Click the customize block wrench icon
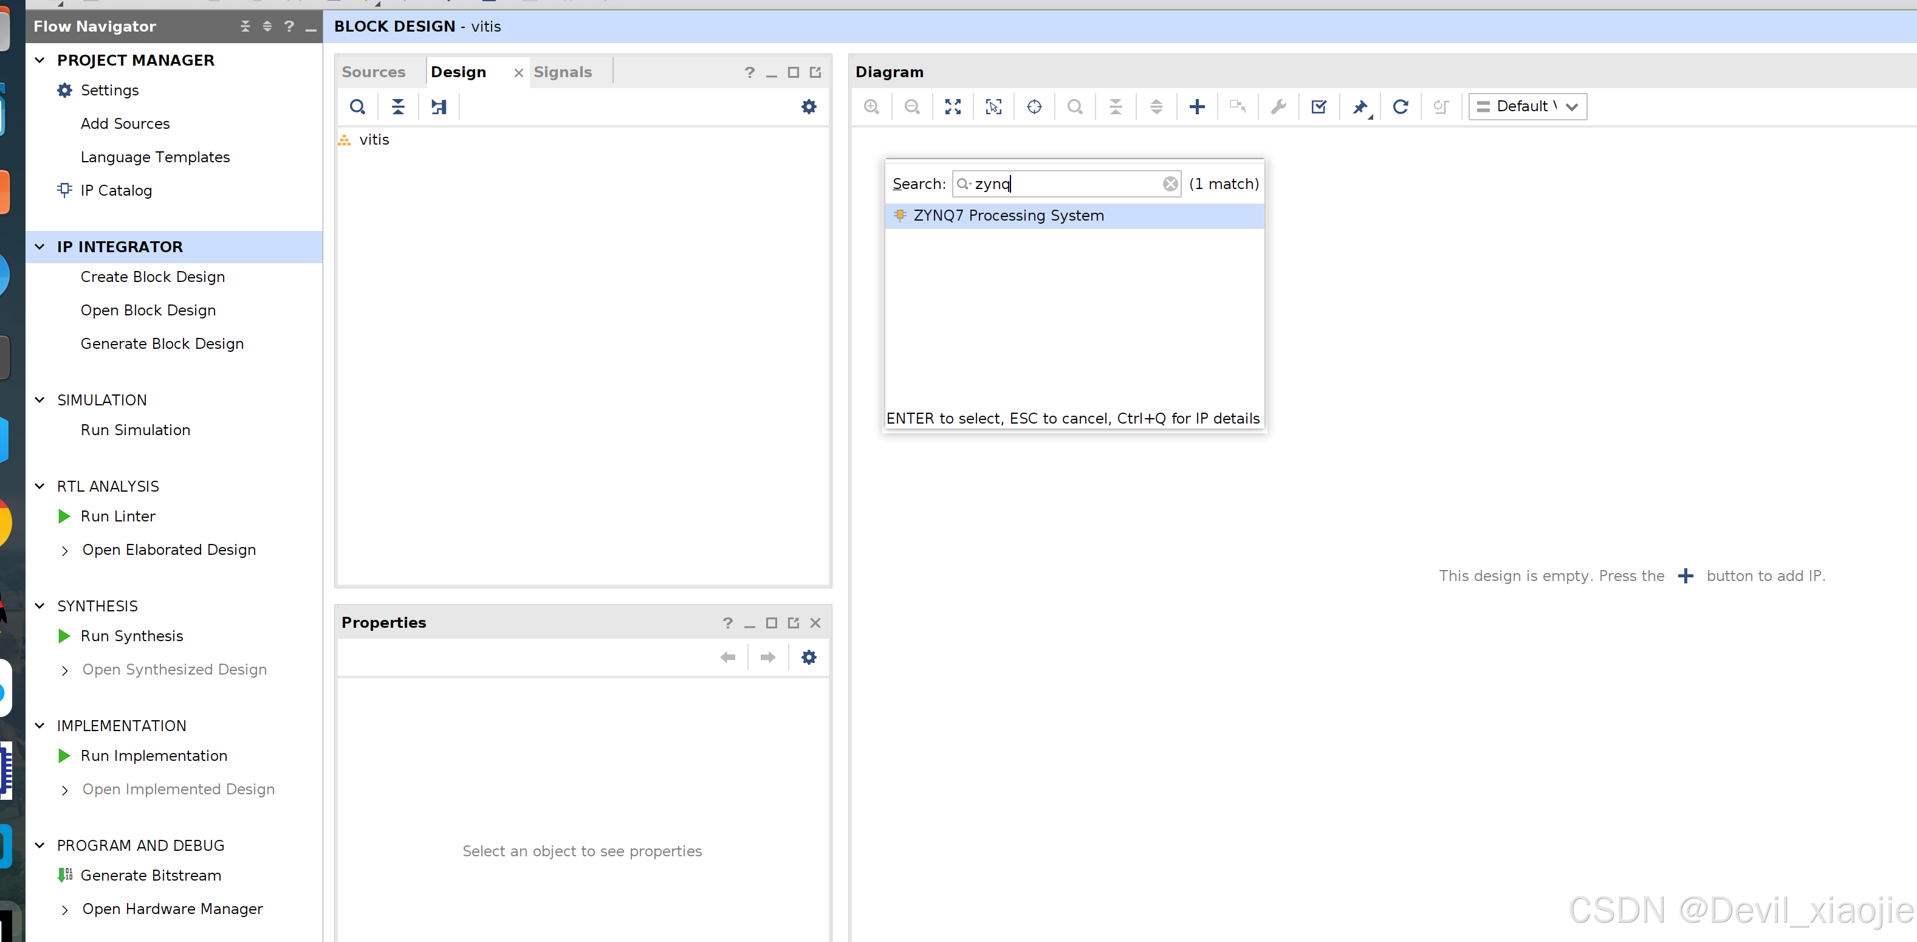 [x=1278, y=106]
